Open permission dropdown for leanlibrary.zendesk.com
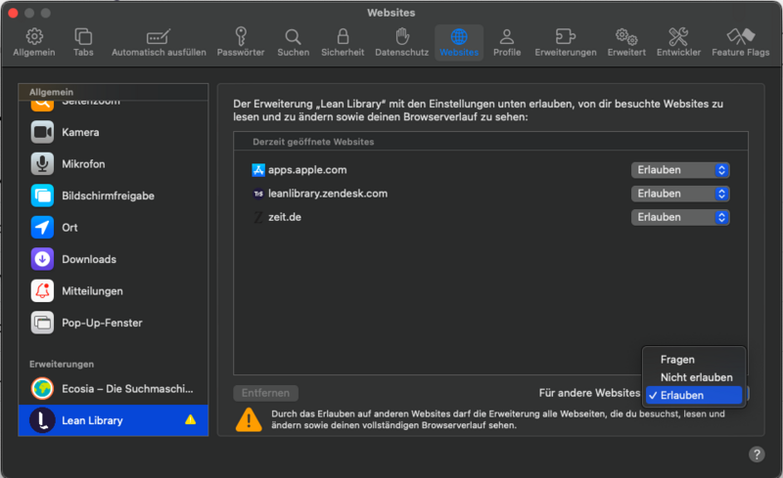Image resolution: width=783 pixels, height=478 pixels. pyautogui.click(x=680, y=194)
